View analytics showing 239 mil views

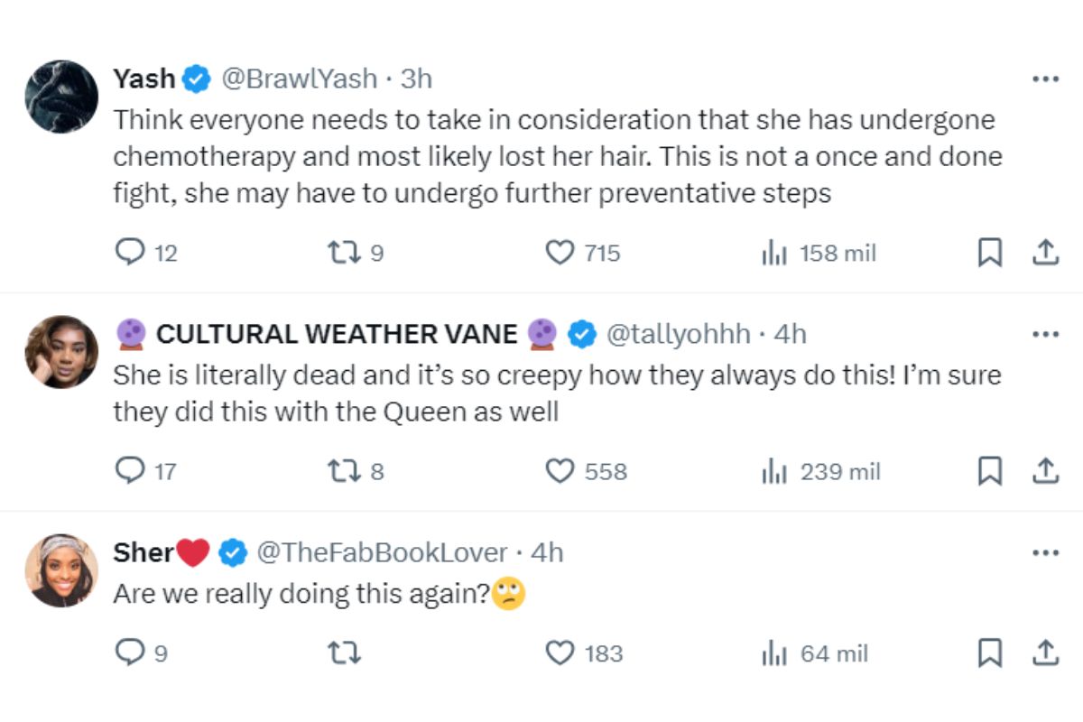click(x=774, y=471)
